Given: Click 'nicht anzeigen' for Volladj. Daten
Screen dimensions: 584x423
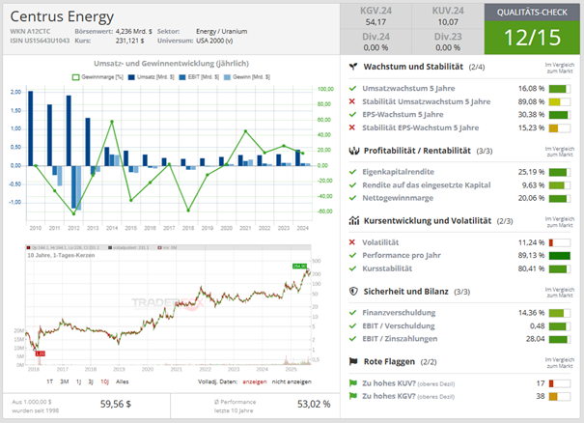Looking at the screenshot, I should tap(292, 381).
